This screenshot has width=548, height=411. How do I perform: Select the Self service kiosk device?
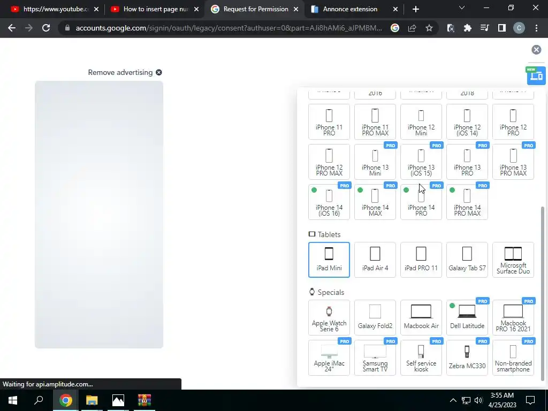coord(421,357)
